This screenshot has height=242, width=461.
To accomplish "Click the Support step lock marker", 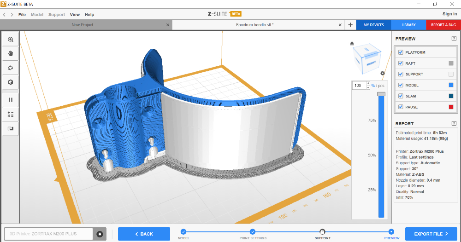I will point(322,231).
